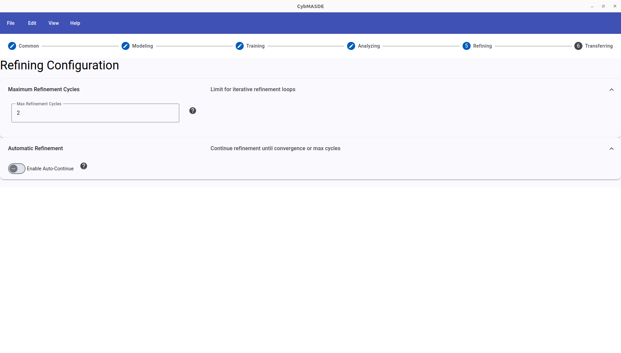The height and width of the screenshot is (353, 621).
Task: Open help for Max Refinement Cycles
Action: point(193,111)
